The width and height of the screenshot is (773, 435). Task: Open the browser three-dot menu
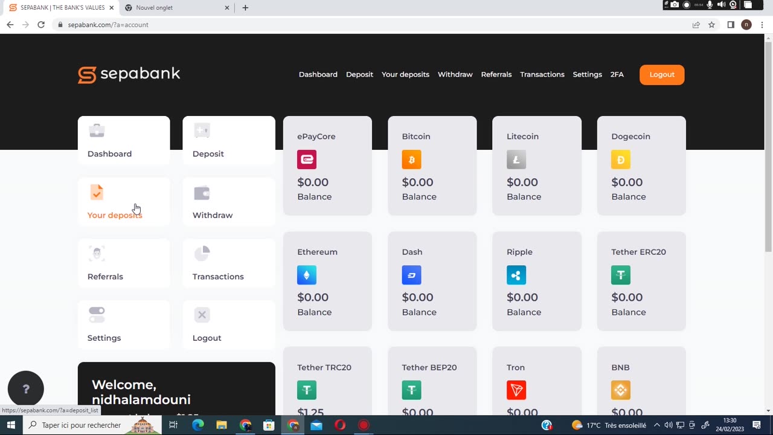(762, 25)
